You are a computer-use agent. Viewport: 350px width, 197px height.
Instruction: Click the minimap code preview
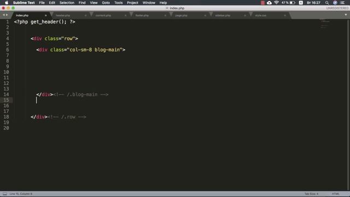(325, 24)
